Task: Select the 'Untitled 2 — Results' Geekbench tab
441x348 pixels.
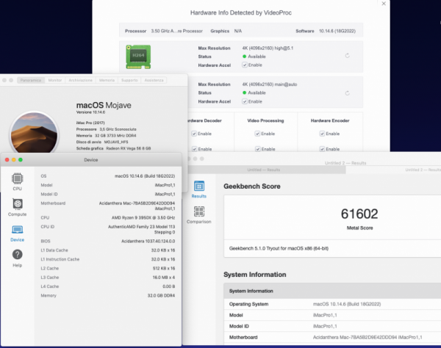Action: coord(394,170)
